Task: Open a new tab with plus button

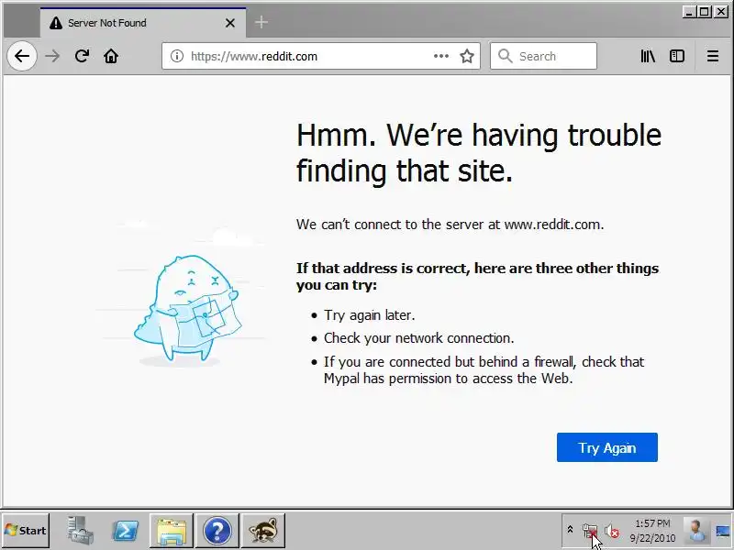Action: (261, 22)
